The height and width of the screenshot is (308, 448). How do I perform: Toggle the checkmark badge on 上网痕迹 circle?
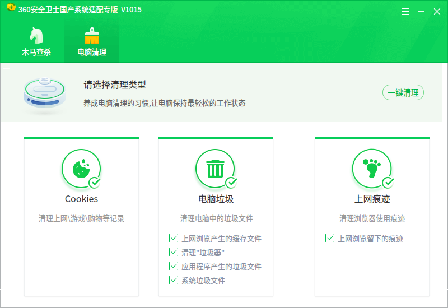point(388,183)
